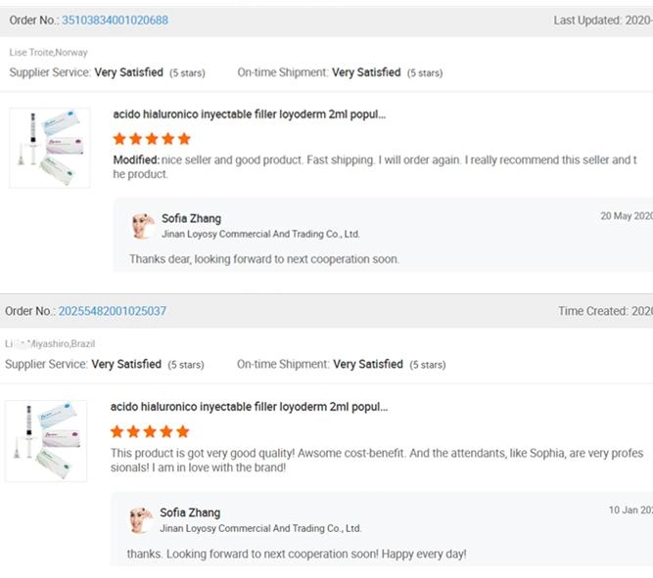This screenshot has width=653, height=578.
Task: Open product title in Lise Troite's review
Action: [x=250, y=114]
